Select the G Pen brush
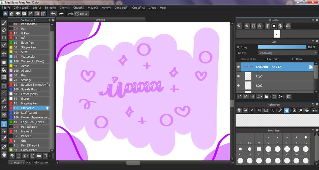The height and width of the screenshot is (170, 319). click(x=29, y=33)
